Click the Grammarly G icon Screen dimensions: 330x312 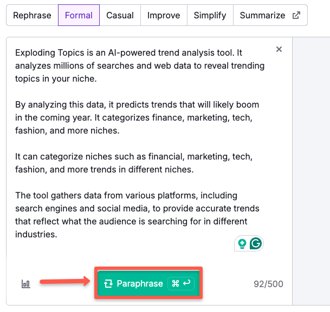255,243
